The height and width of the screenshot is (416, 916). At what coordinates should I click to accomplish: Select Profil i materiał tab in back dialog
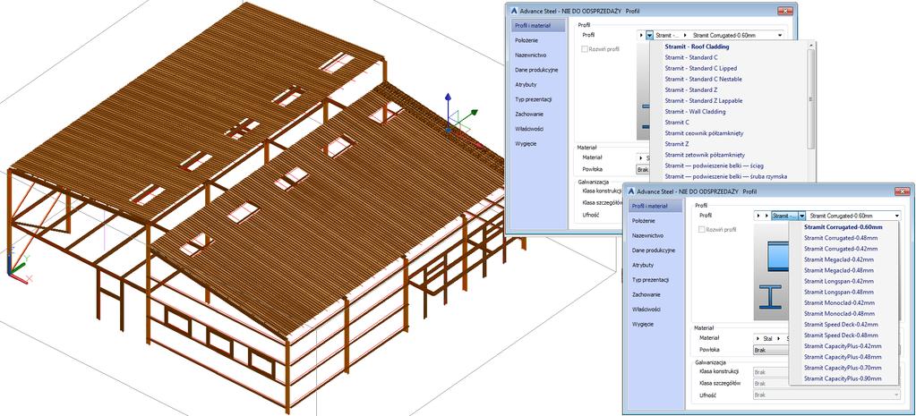(538, 26)
